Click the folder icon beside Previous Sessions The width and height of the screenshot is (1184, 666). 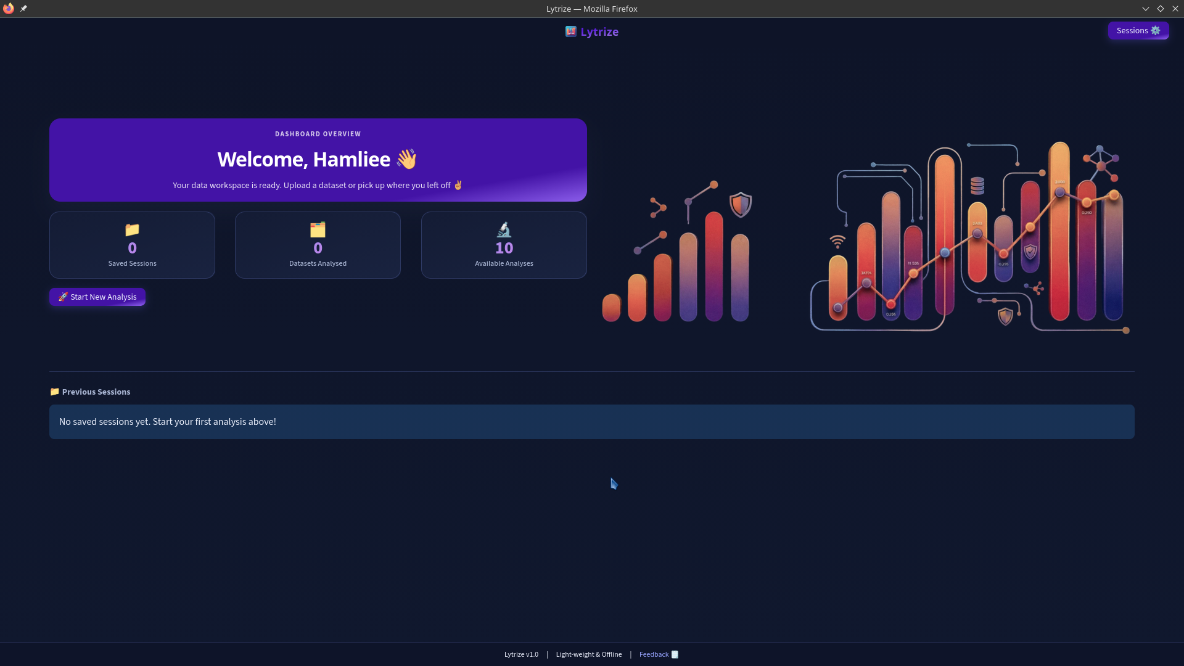tap(54, 392)
